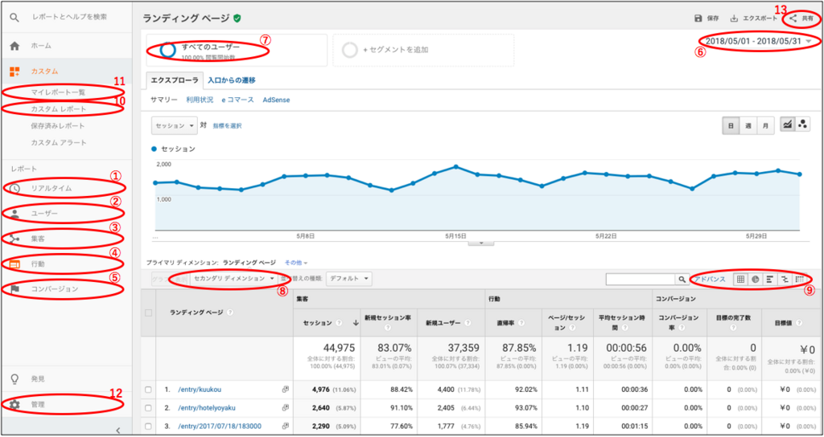
Task: Click the すべてのユーザー segment box
Action: 237,51
